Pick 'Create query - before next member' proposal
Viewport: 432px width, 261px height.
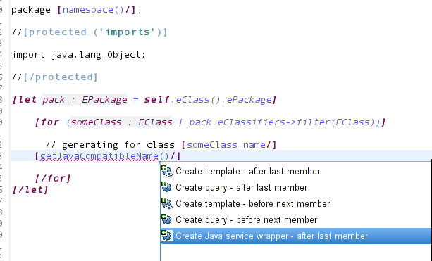click(295, 219)
